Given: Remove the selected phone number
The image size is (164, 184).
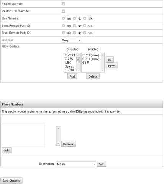Looking at the screenshot, I should 68,144.
